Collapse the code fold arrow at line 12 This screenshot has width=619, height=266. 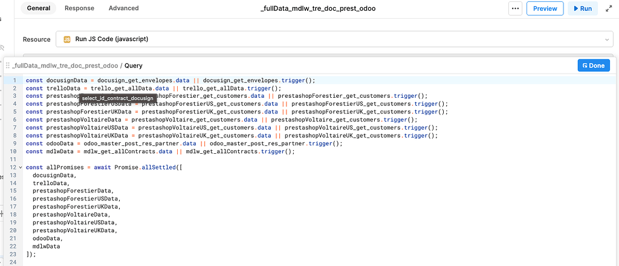pyautogui.click(x=20, y=166)
